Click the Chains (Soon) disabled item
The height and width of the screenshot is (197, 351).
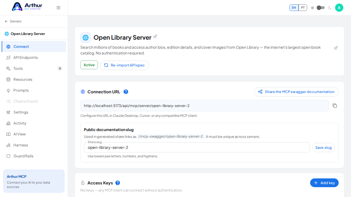(34, 101)
